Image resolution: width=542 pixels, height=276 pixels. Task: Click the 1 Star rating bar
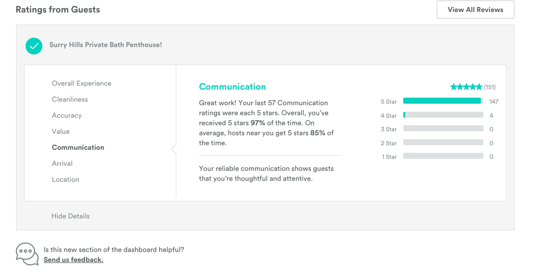coord(443,156)
